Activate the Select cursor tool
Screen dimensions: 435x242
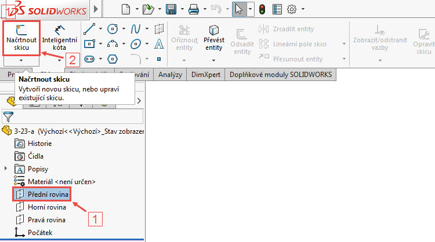coord(239,9)
